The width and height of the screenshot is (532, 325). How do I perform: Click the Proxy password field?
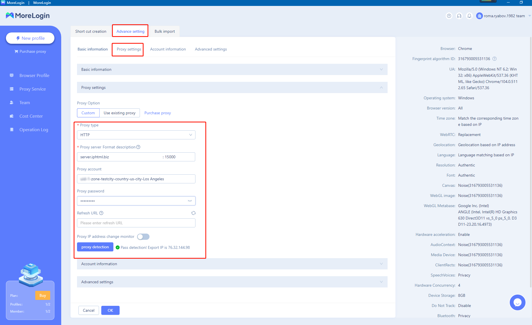[136, 201]
